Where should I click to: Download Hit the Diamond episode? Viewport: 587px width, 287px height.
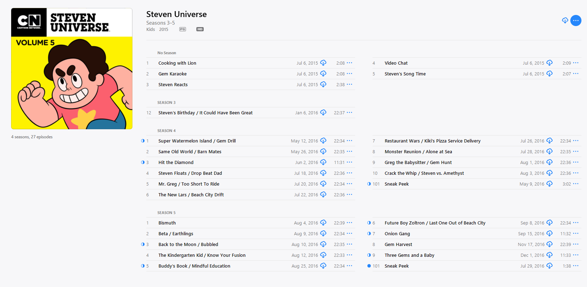(x=323, y=162)
